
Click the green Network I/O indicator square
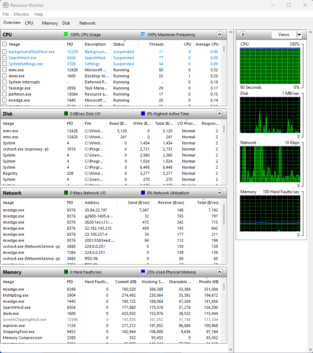66,193
